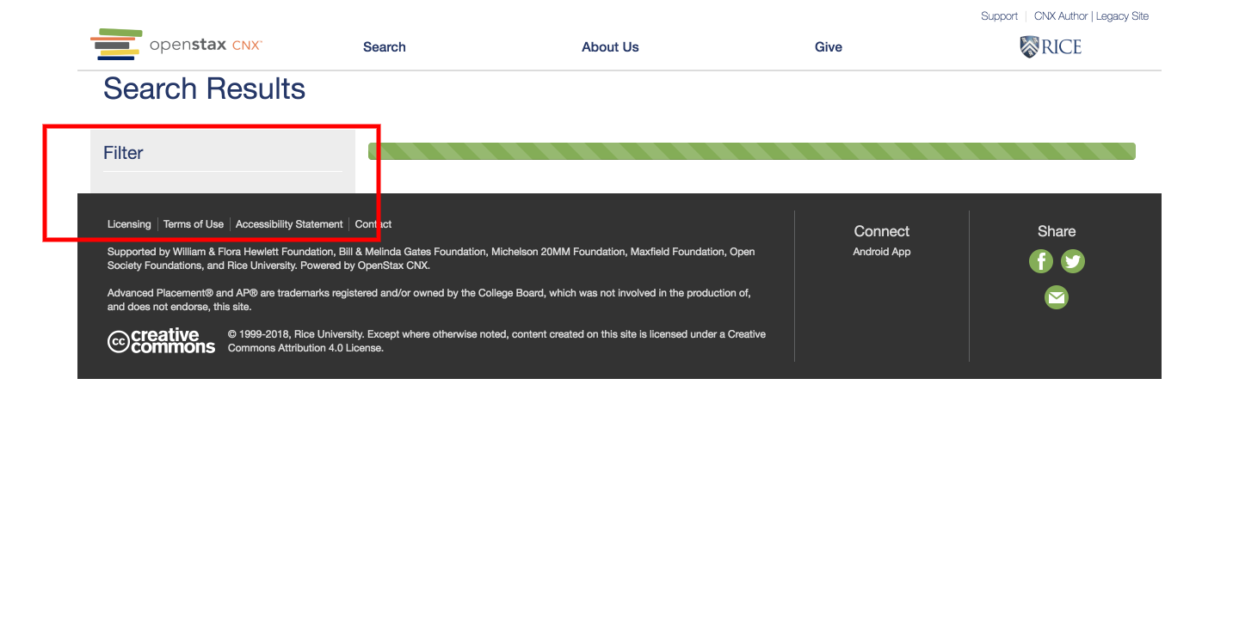Open the CNX Author link
The height and width of the screenshot is (635, 1239).
click(x=1060, y=15)
